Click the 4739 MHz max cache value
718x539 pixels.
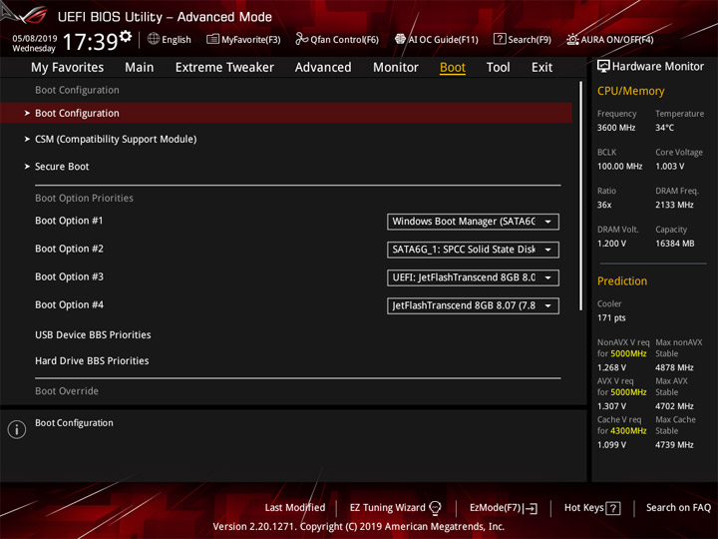click(674, 444)
